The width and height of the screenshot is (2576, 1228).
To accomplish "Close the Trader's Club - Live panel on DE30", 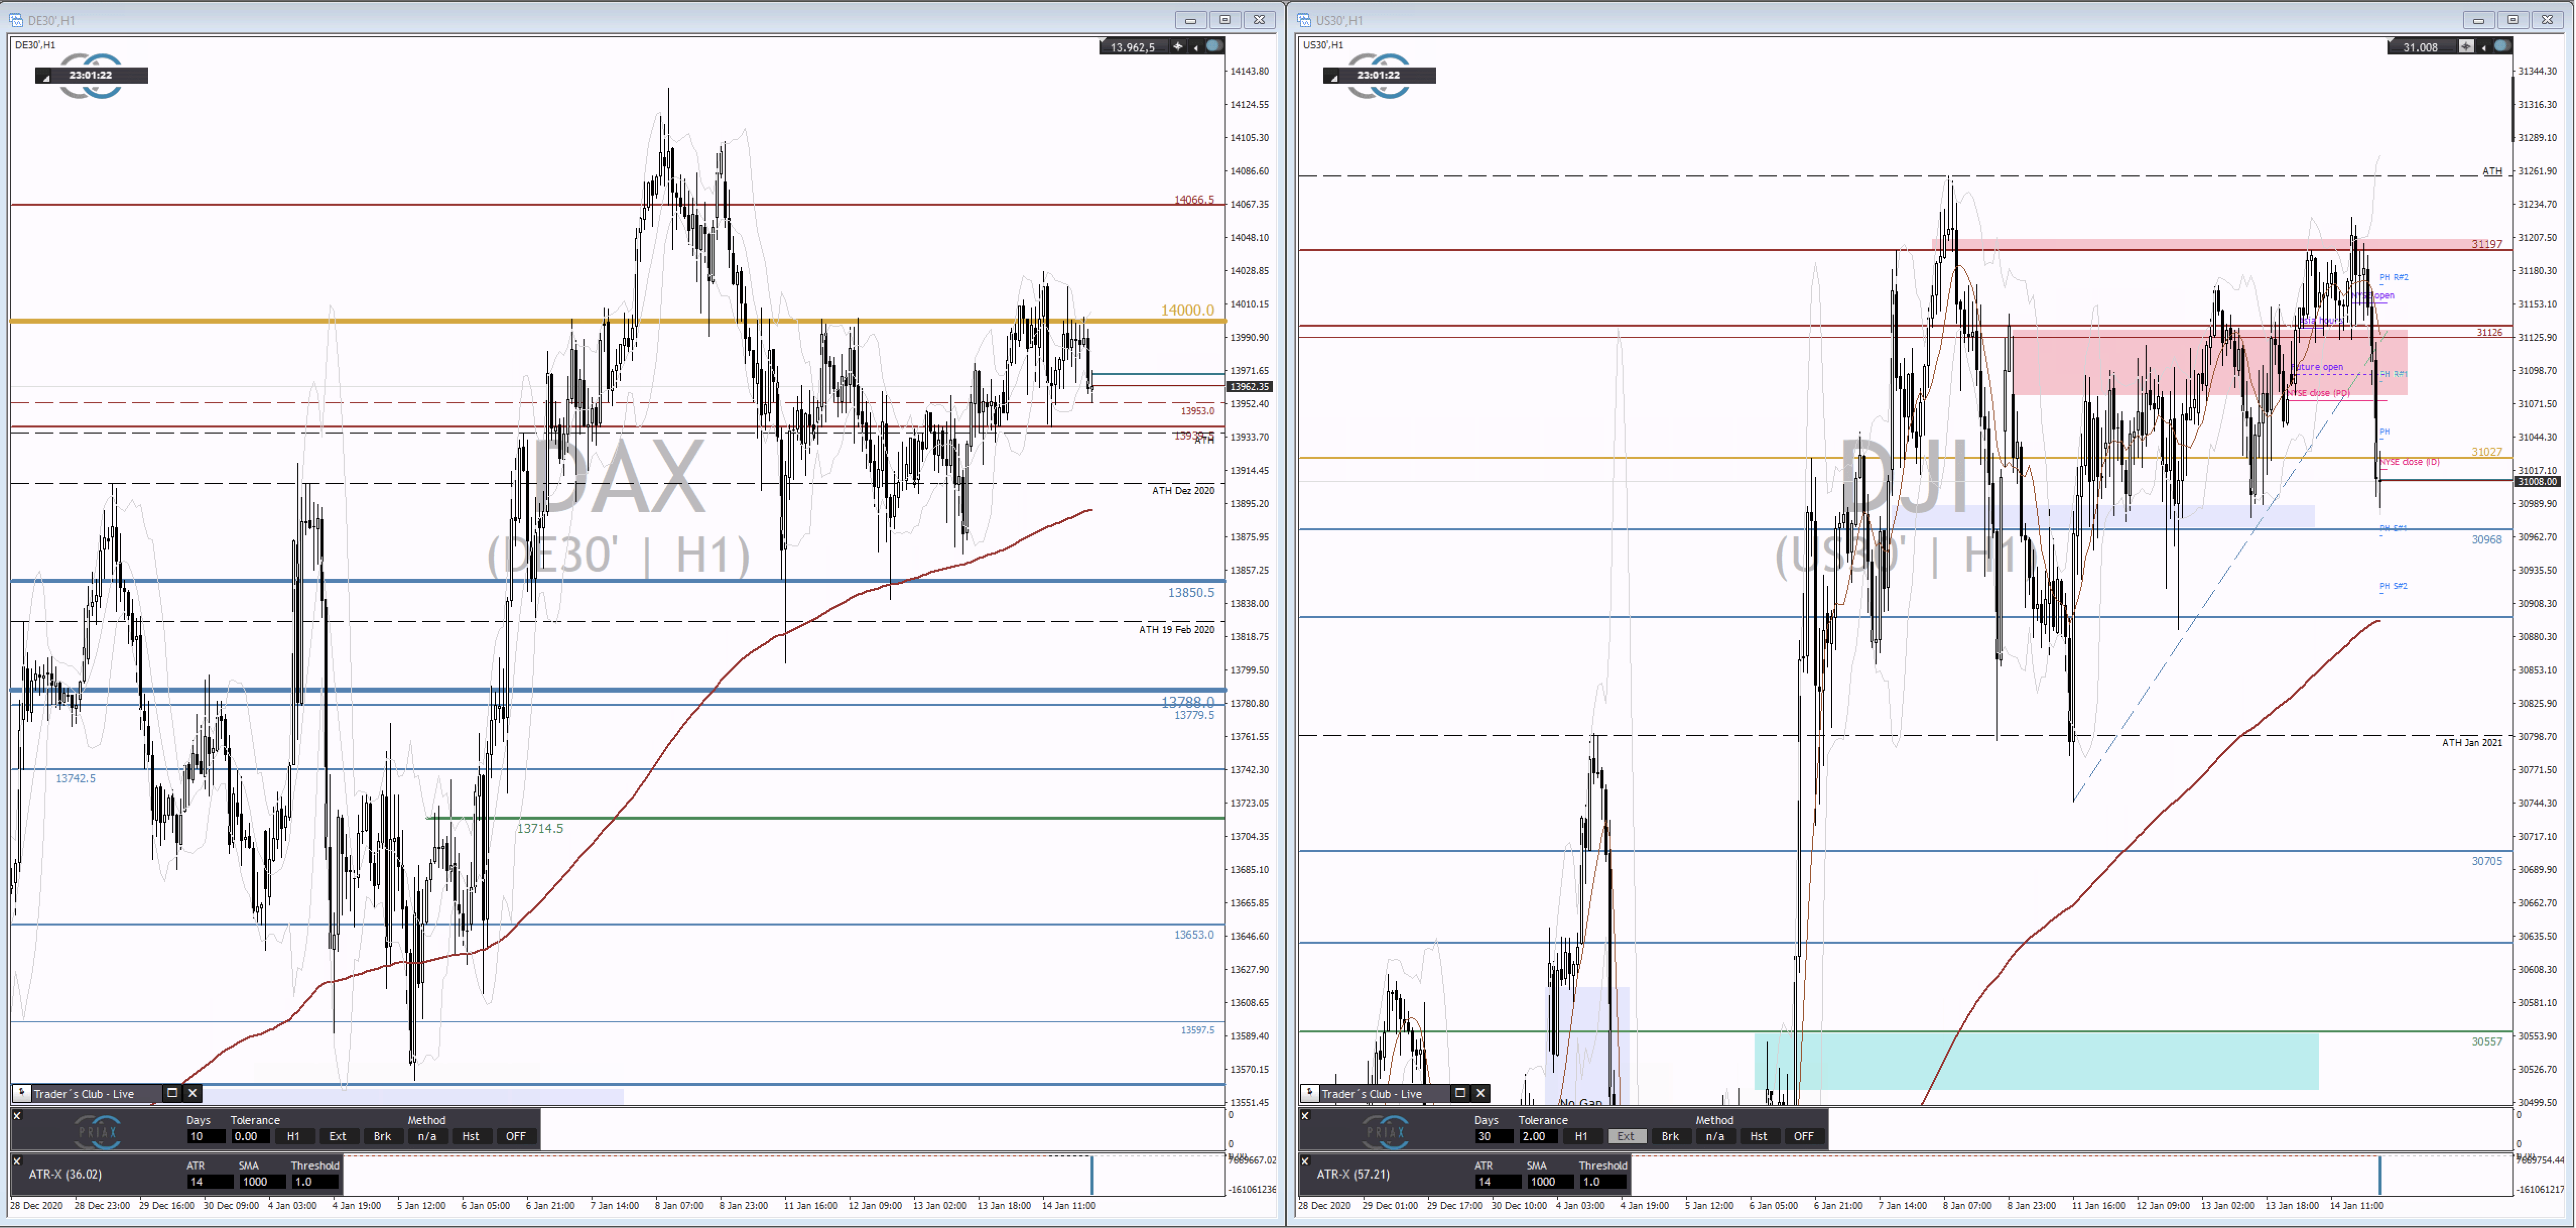I will click(193, 1093).
